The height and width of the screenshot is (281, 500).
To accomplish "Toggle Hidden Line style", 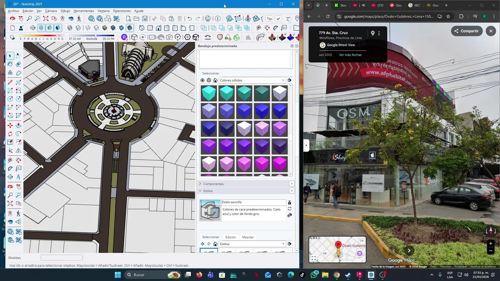I will pos(96,28).
